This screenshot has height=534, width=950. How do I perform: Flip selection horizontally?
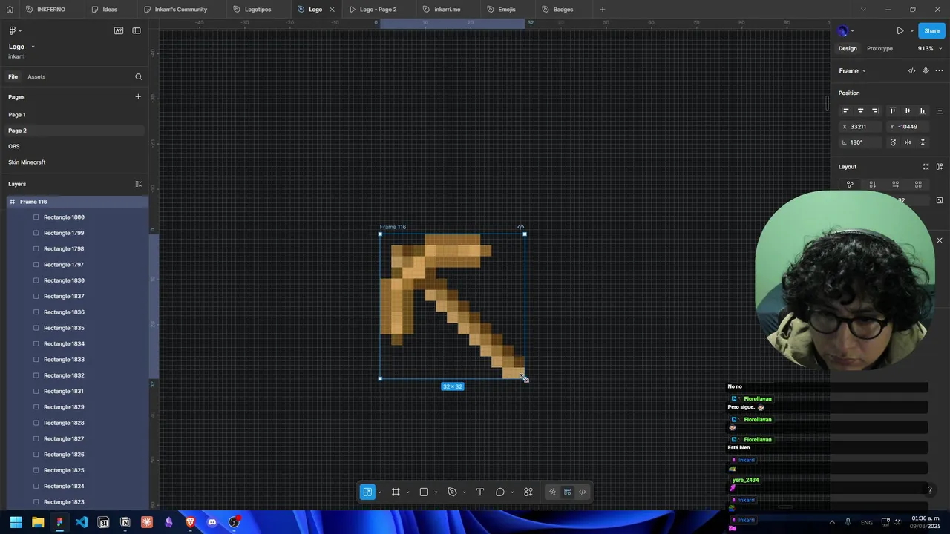(908, 142)
